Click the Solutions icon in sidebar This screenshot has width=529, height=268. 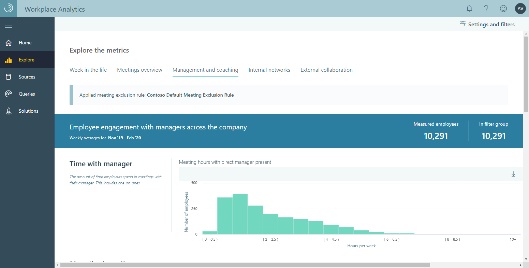[9, 111]
